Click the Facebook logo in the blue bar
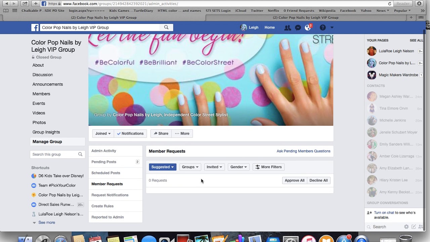 tap(35, 28)
